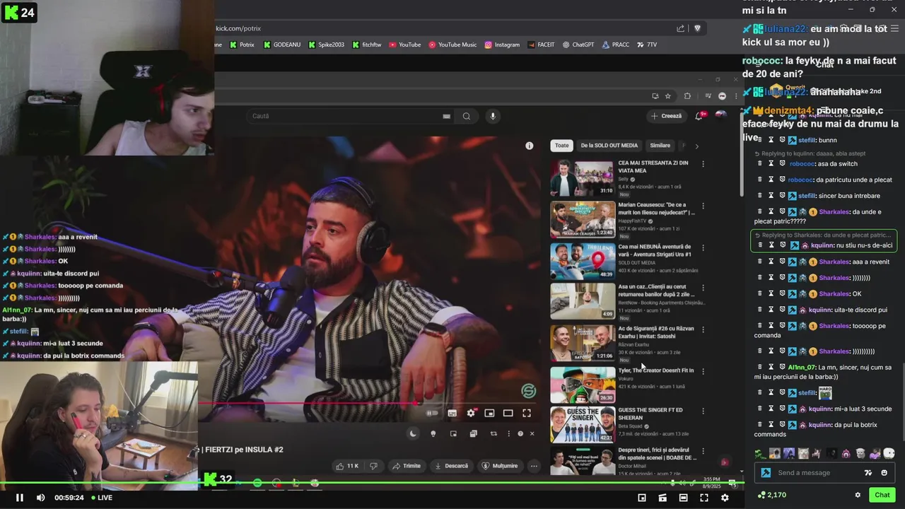This screenshot has height=509, width=905.
Task: Open fitchftw bookmark
Action: coord(367,45)
